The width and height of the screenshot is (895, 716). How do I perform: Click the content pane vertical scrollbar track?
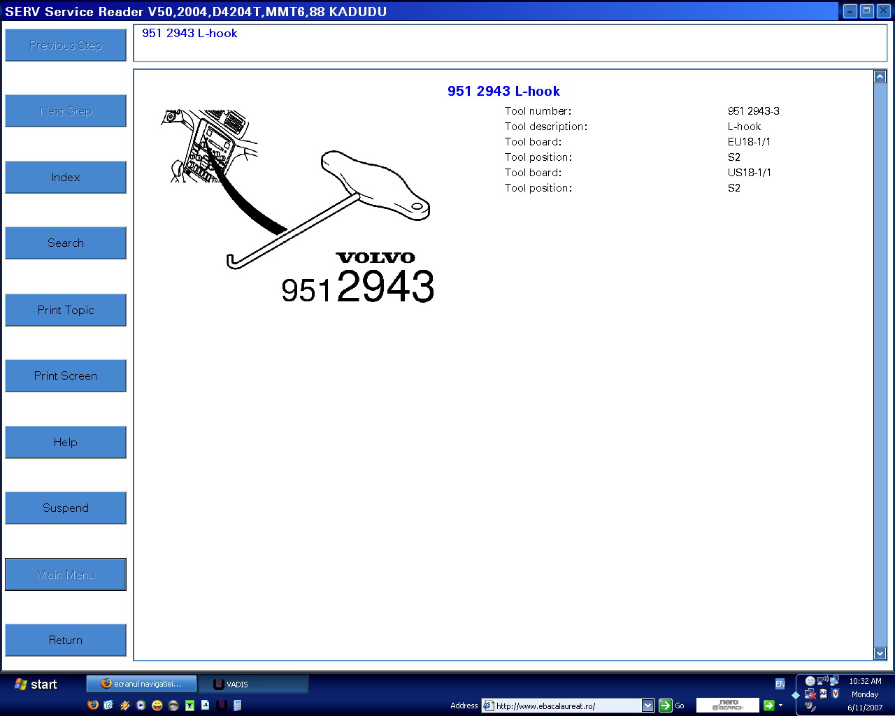pyautogui.click(x=880, y=365)
